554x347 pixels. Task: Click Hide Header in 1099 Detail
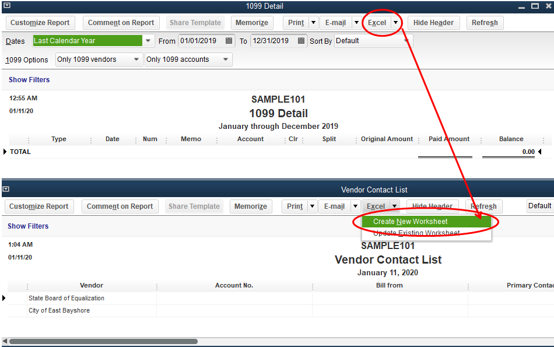point(433,23)
